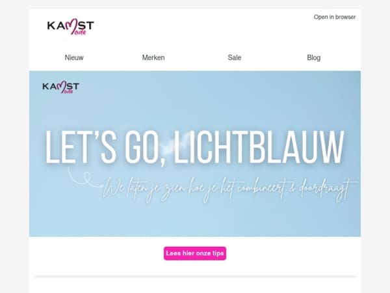Click the light blue banner background area
Image resolution: width=390 pixels, height=293 pixels.
click(195, 219)
